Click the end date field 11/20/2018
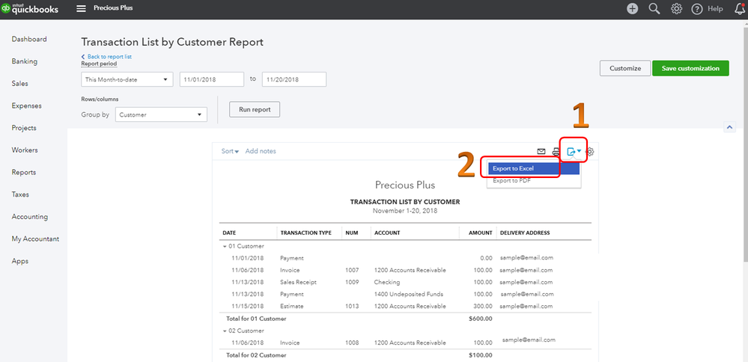 [294, 79]
